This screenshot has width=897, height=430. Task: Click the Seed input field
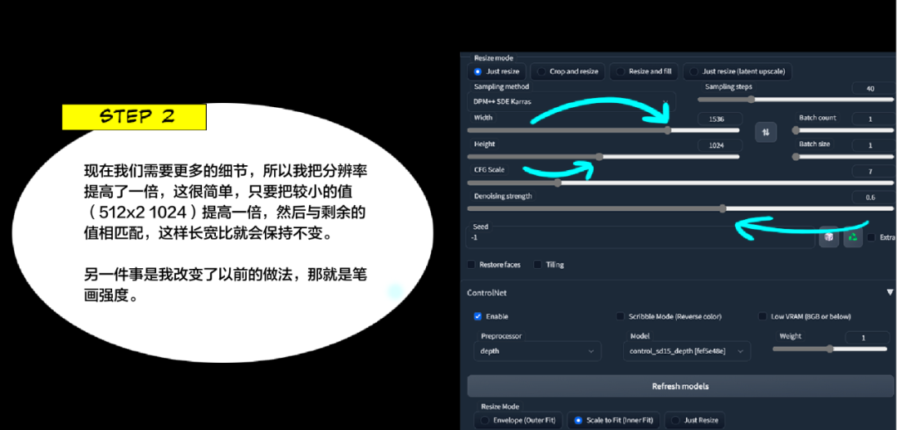[640, 237]
